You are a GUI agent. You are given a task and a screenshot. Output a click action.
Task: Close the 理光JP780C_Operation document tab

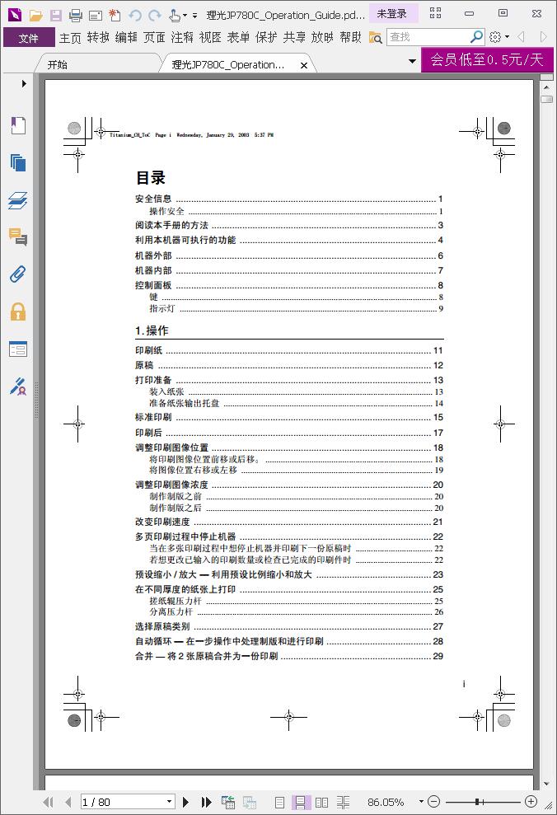304,65
